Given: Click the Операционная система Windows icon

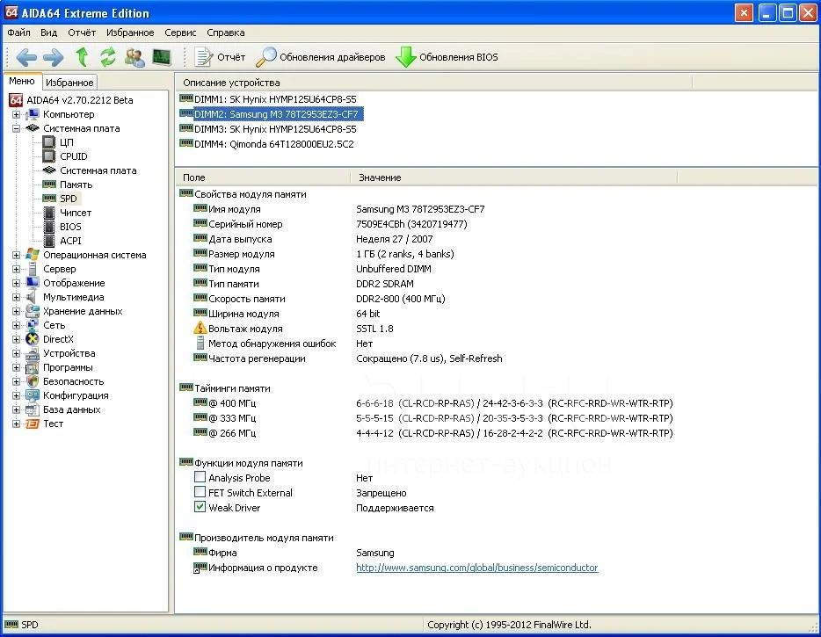Looking at the screenshot, I should click(33, 255).
